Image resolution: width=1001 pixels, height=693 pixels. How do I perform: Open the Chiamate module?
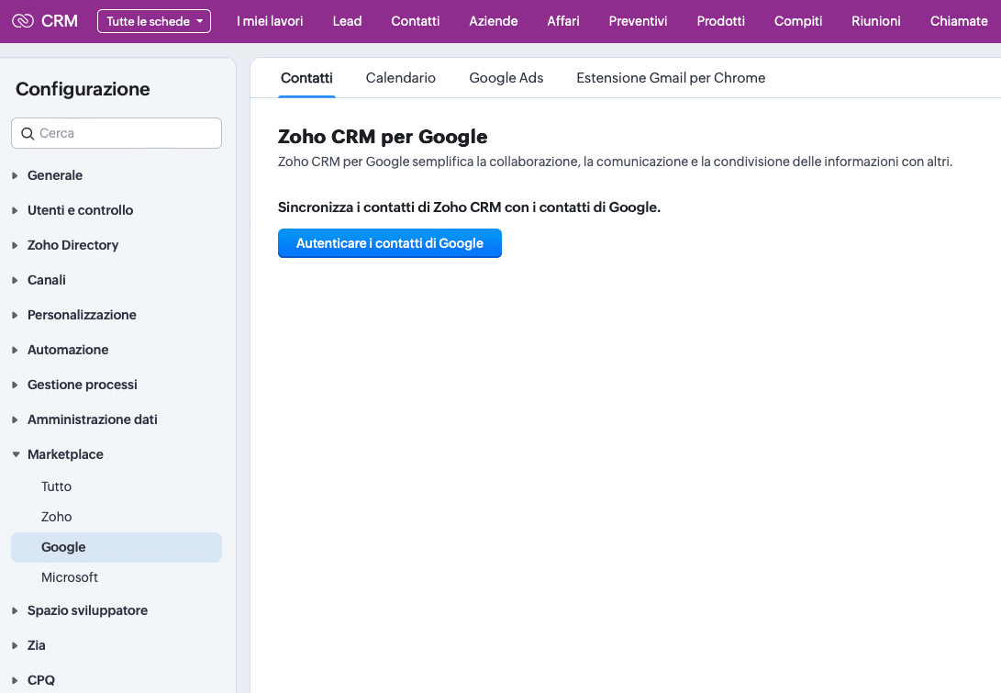pyautogui.click(x=959, y=21)
